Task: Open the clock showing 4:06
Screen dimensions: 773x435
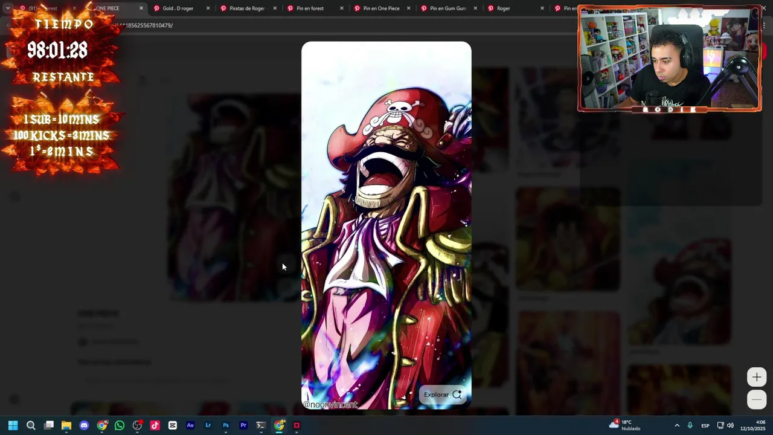Action: [x=753, y=425]
